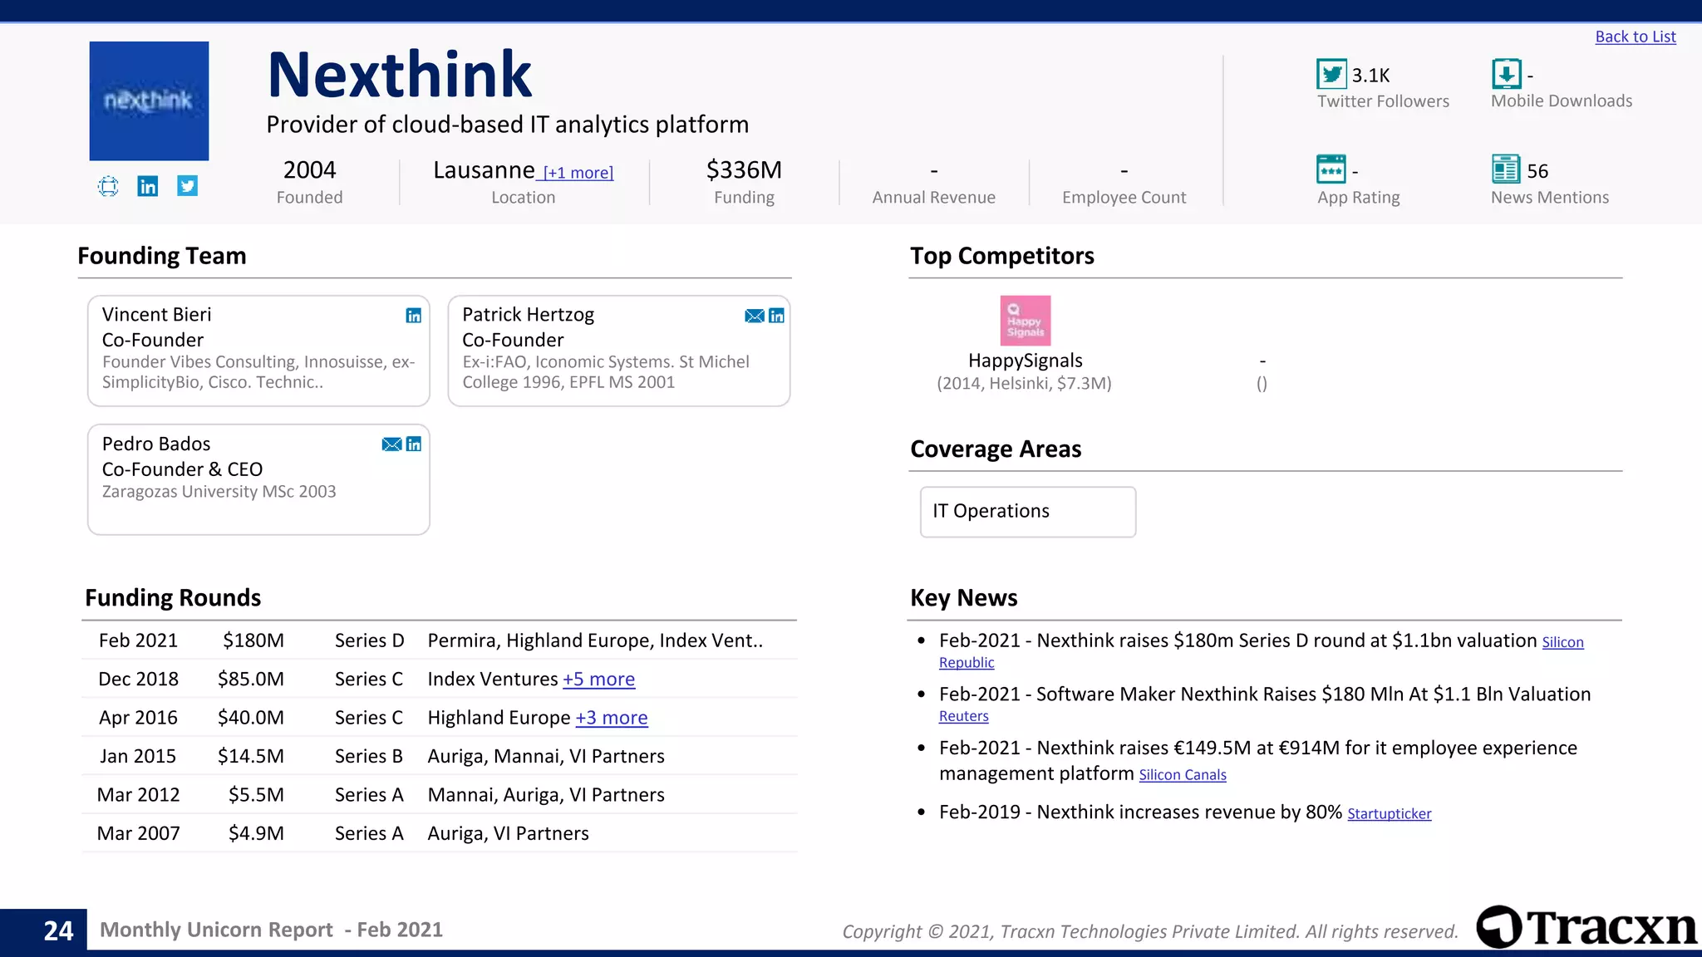1702x957 pixels.
Task: Click the $180M Series D amount
Action: click(253, 640)
